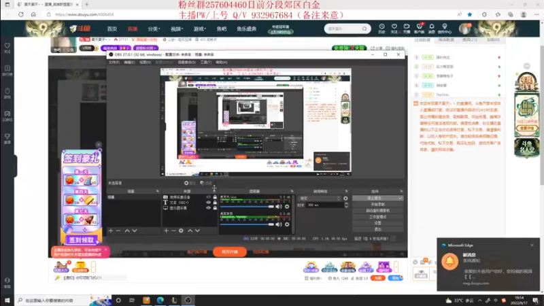Image resolution: width=544 pixels, height=306 pixels.
Task: Toggle visibility of the text (GDI+) source
Action: 209,203
